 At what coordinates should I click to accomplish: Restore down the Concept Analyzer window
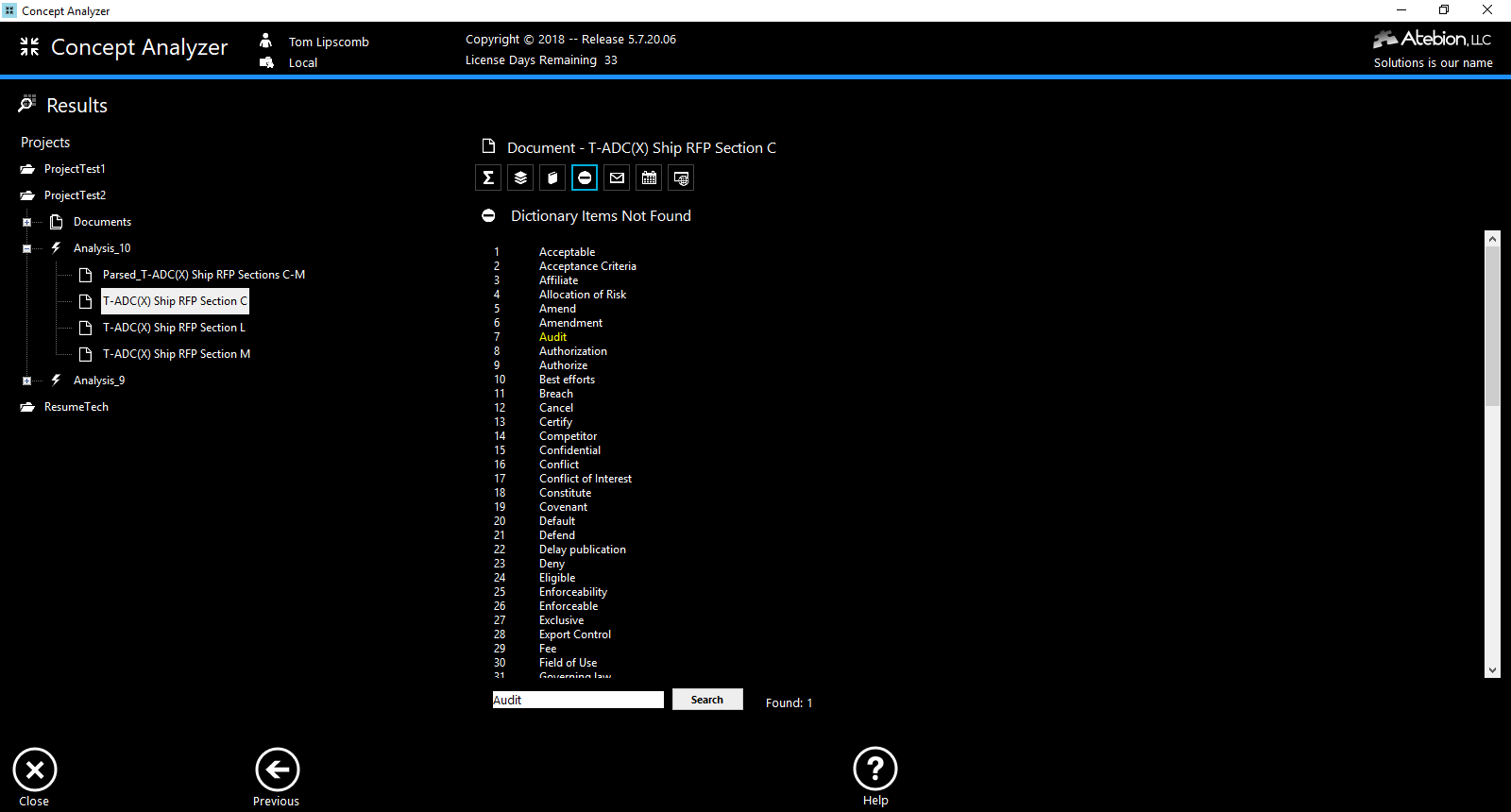click(x=1444, y=10)
